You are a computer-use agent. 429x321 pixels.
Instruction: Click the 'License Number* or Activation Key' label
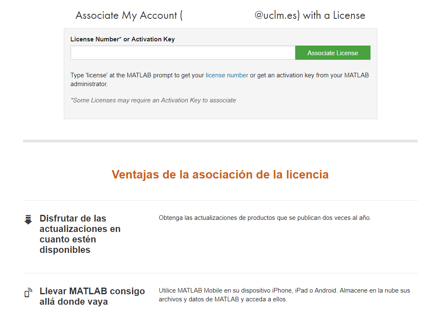[x=122, y=39]
